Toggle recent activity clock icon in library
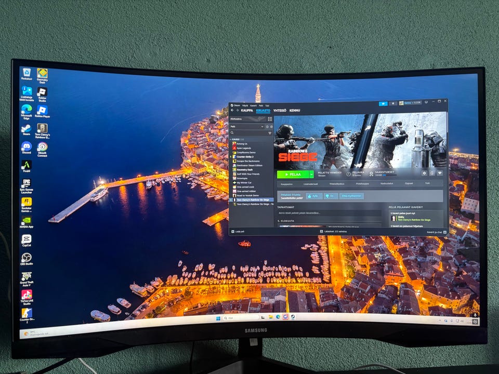Screen dimensions: 499x374 [267, 127]
